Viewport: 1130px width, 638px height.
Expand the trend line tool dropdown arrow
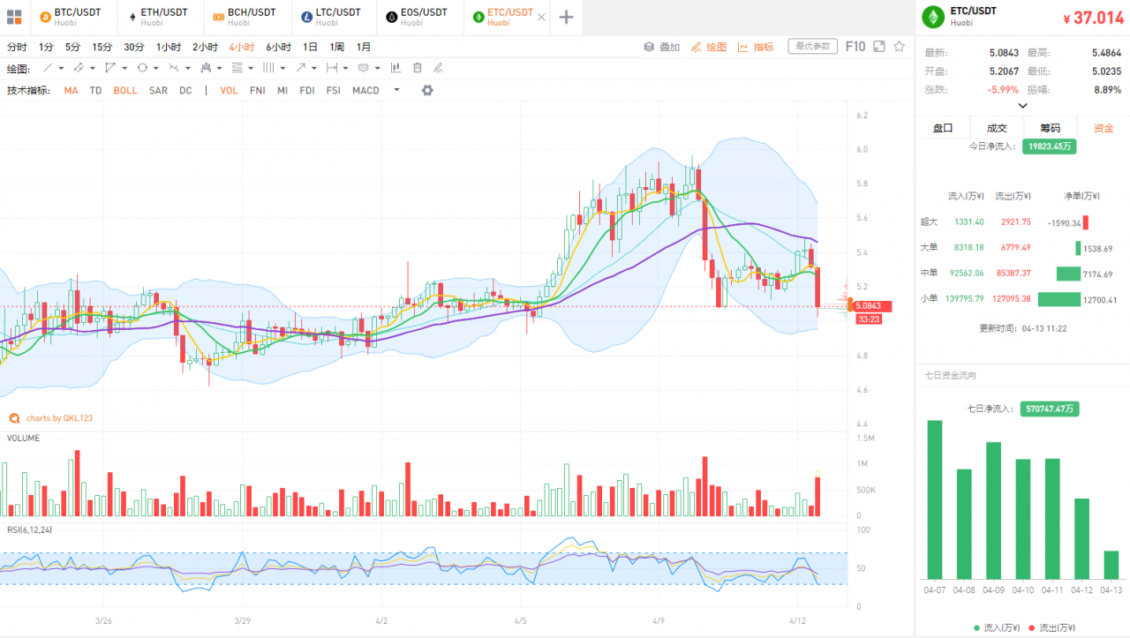pyautogui.click(x=61, y=69)
